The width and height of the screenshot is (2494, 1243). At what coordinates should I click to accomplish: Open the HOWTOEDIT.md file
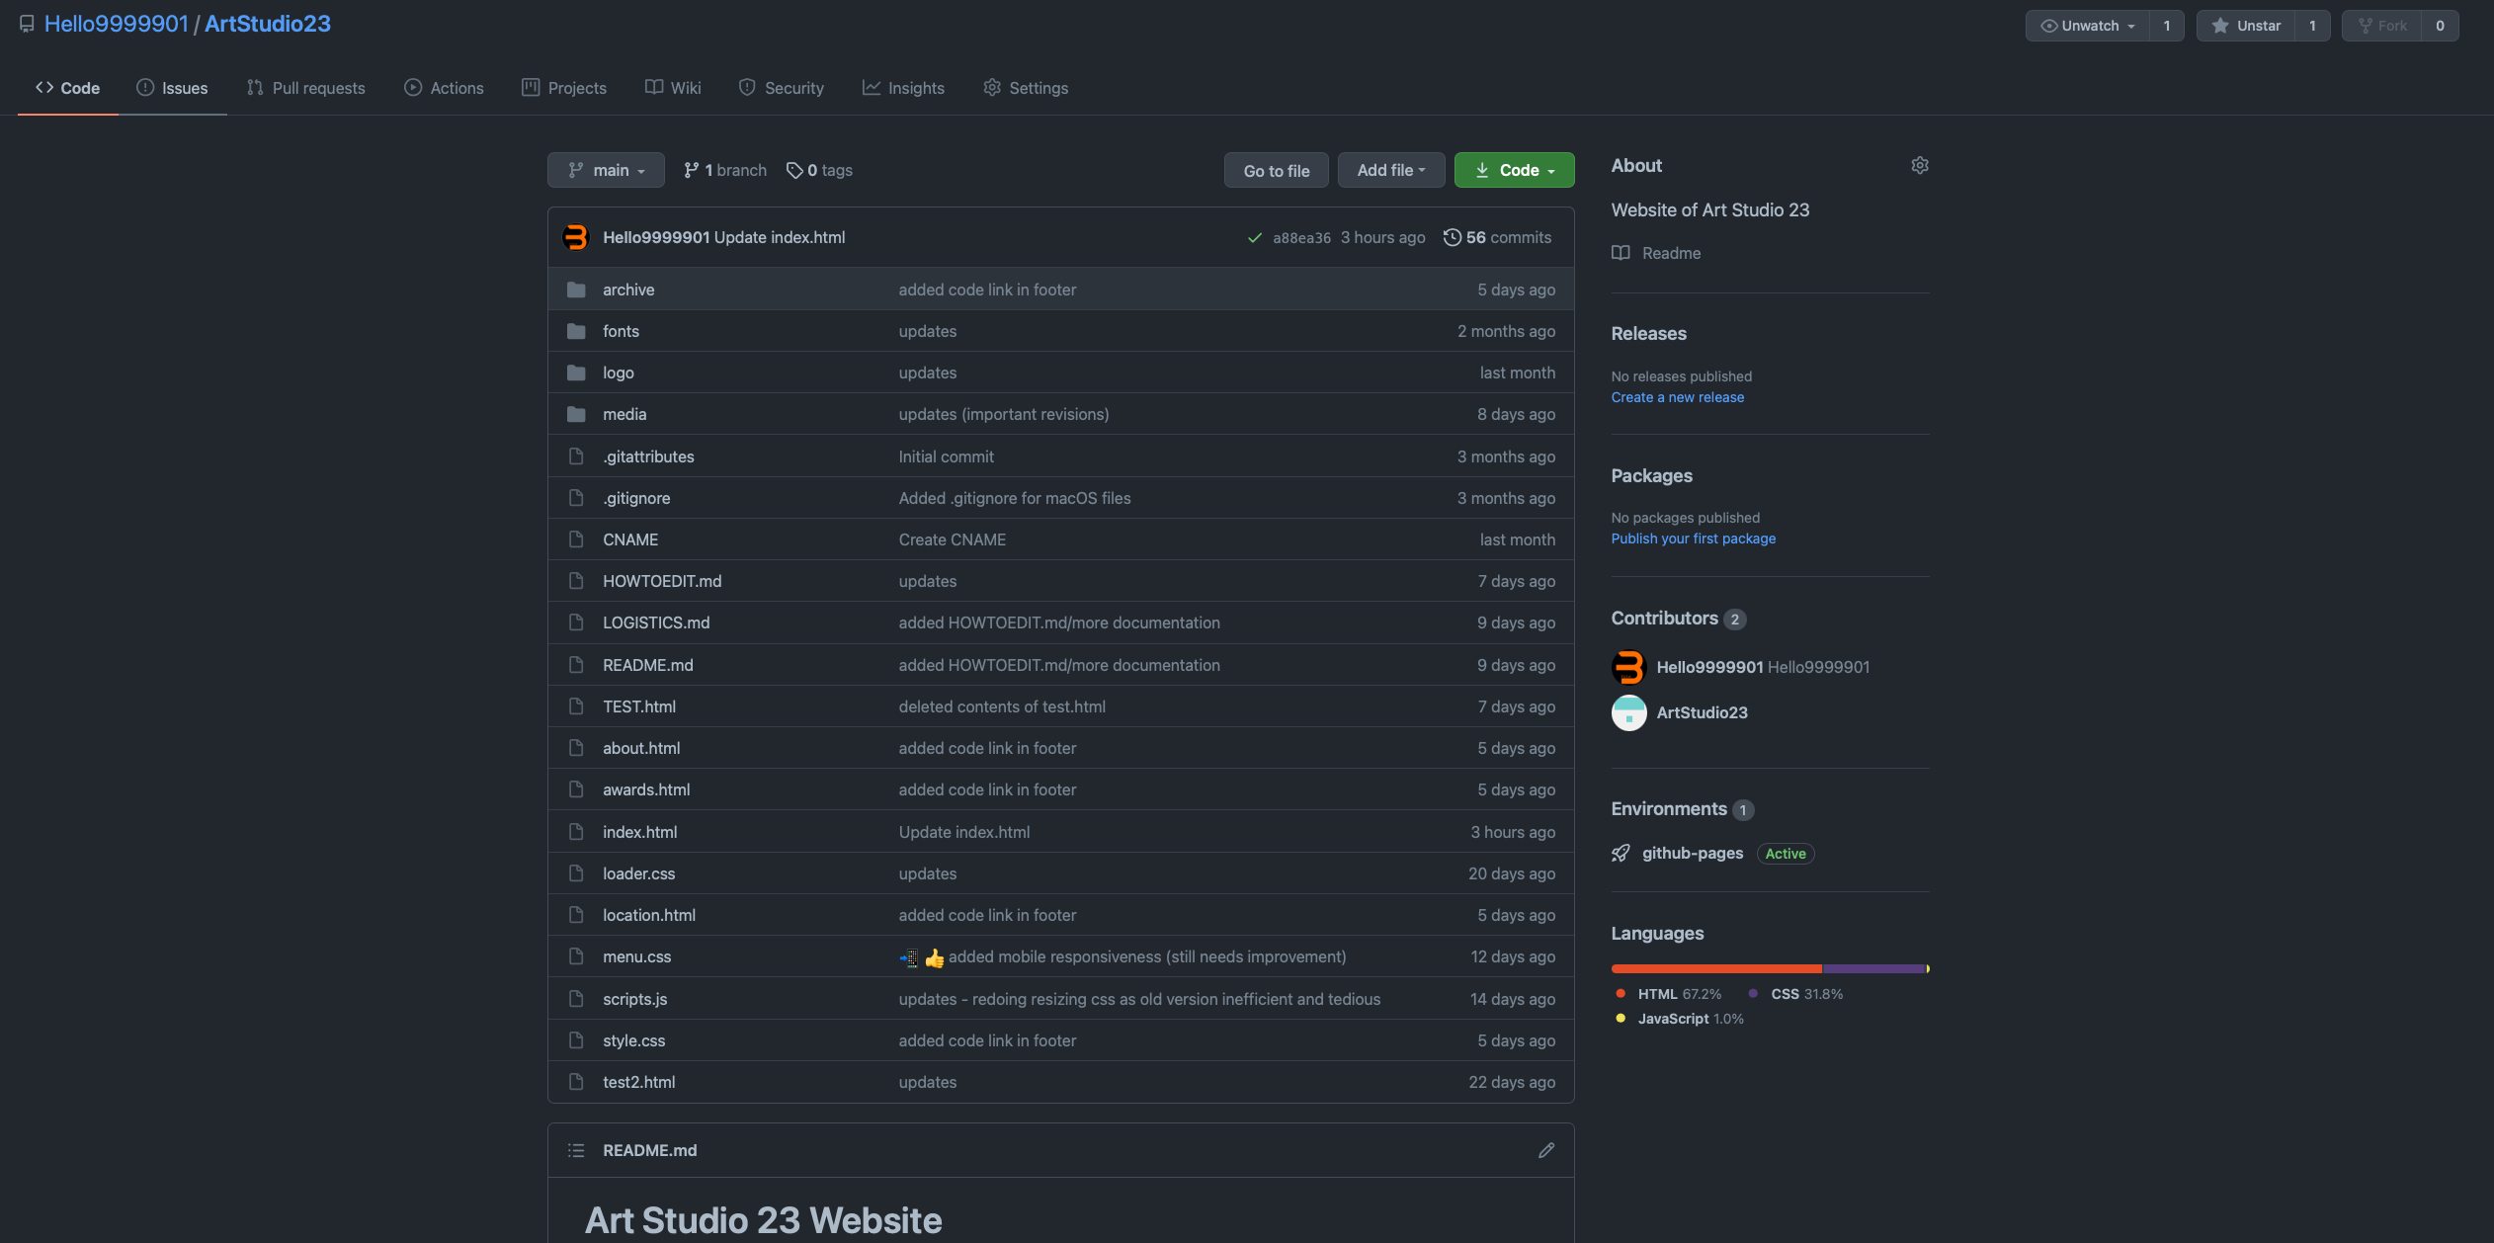click(x=662, y=581)
